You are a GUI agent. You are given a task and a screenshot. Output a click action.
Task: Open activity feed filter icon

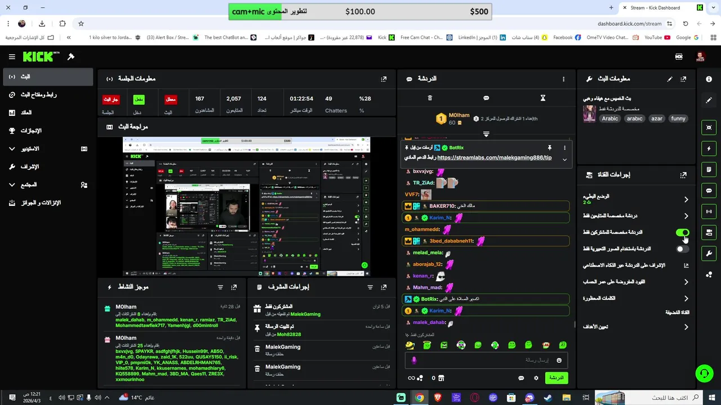point(220,287)
